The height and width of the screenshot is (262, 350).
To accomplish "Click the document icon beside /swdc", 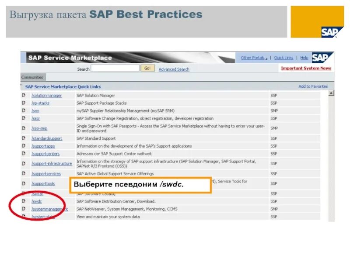I will pos(24,201).
